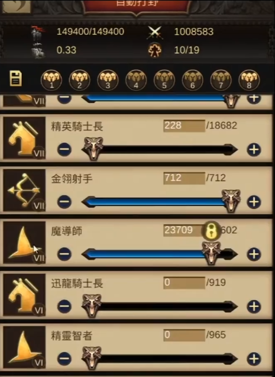
Task: Select troop preset 1 helmet icon
Action: click(51, 80)
